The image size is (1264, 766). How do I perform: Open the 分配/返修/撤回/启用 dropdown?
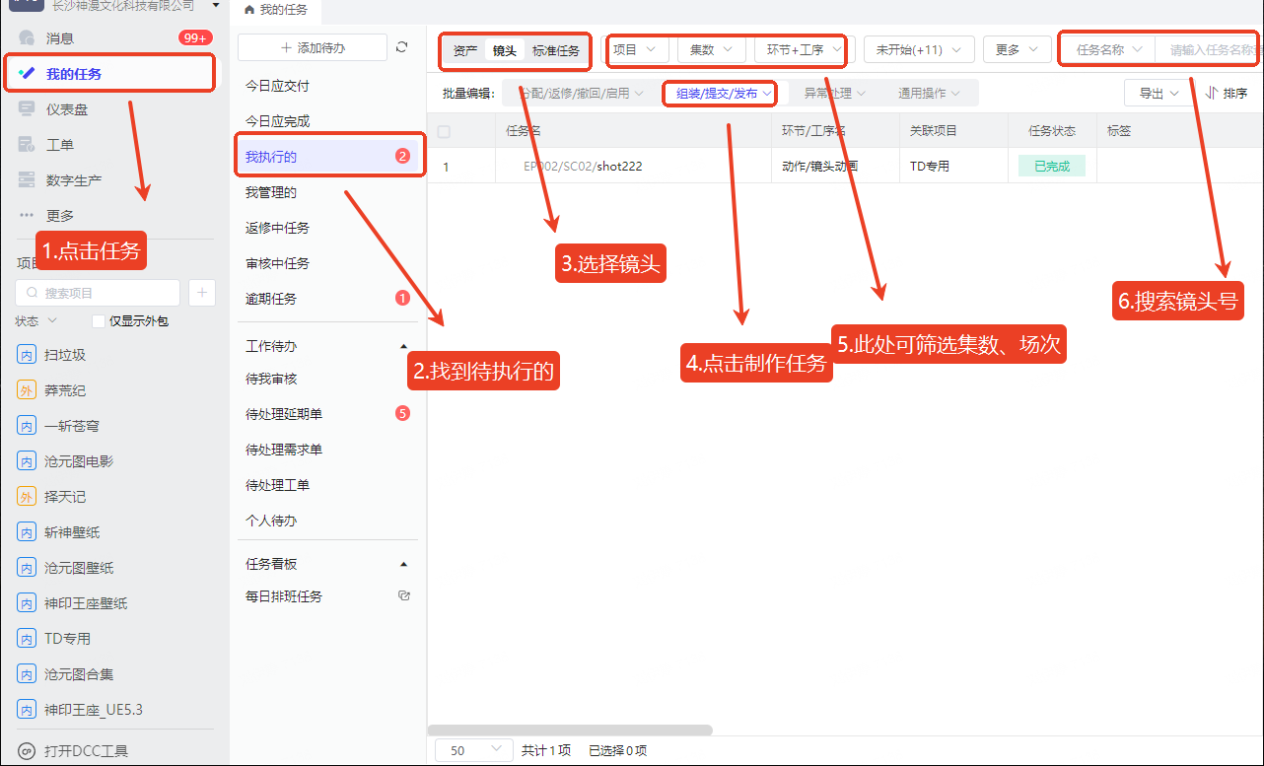point(580,94)
